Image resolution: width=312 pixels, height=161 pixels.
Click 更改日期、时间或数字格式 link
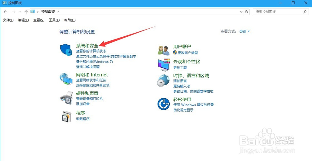coord(193,91)
